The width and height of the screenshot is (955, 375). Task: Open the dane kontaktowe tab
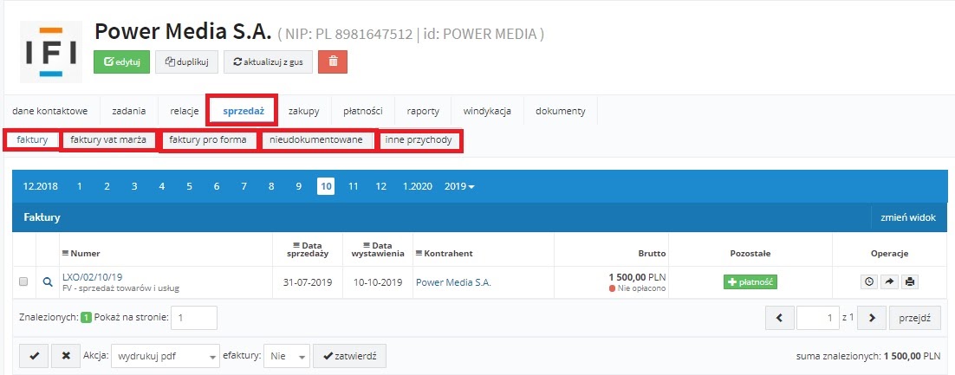tap(50, 111)
